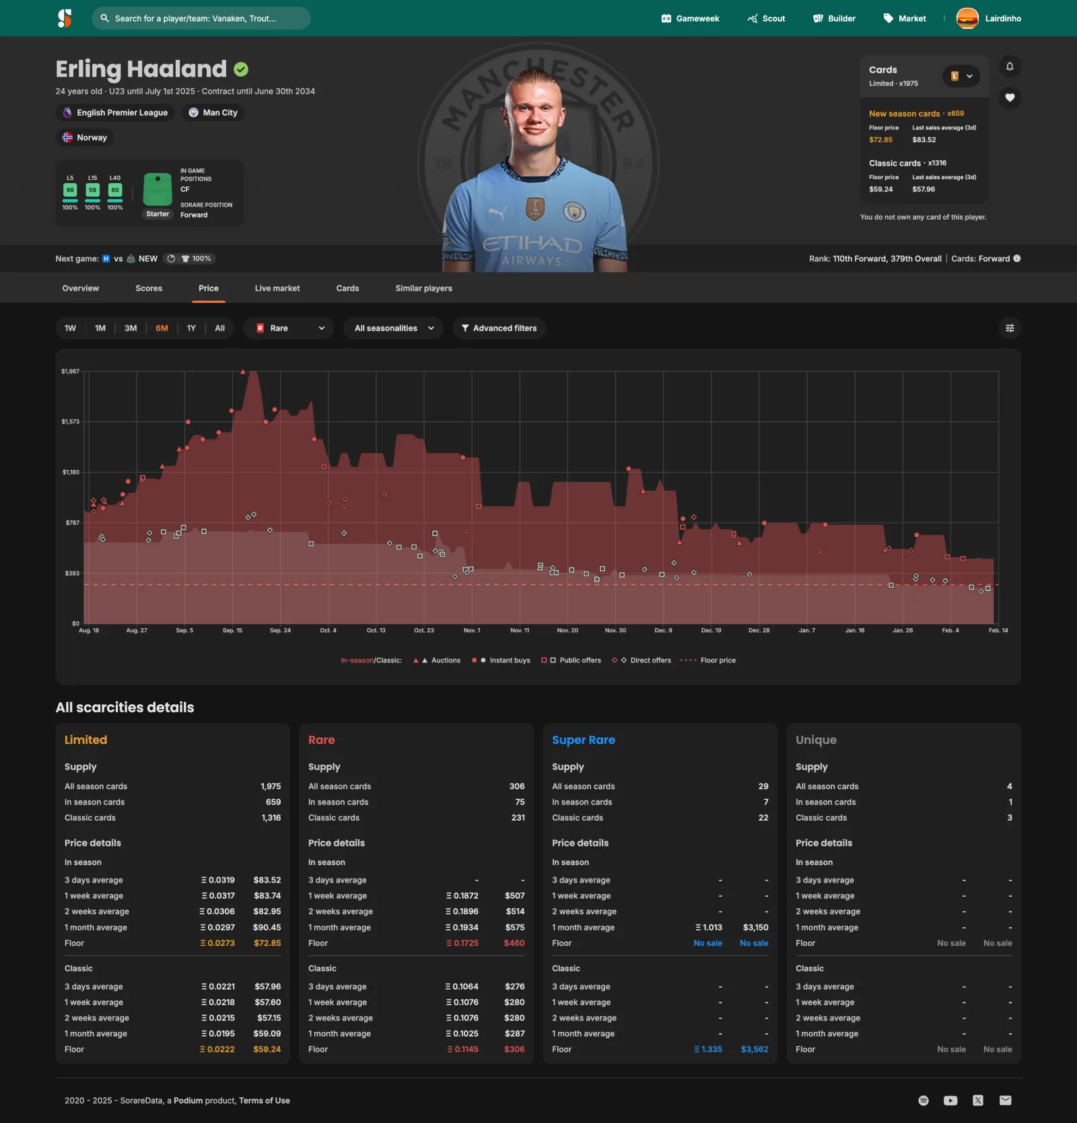The image size is (1077, 1123).
Task: Click the L15 score 59 badge
Action: (x=93, y=190)
